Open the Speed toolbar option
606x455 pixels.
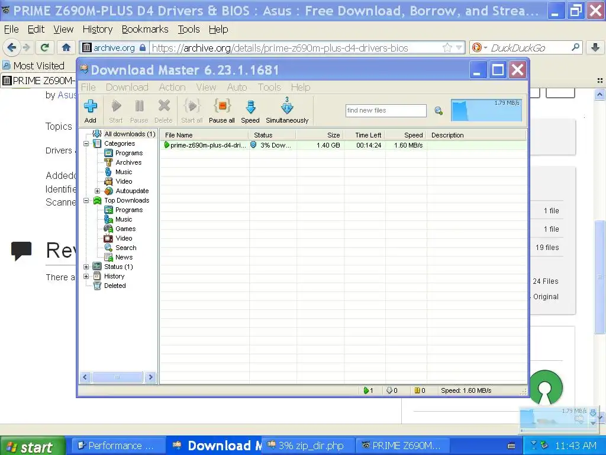(250, 111)
